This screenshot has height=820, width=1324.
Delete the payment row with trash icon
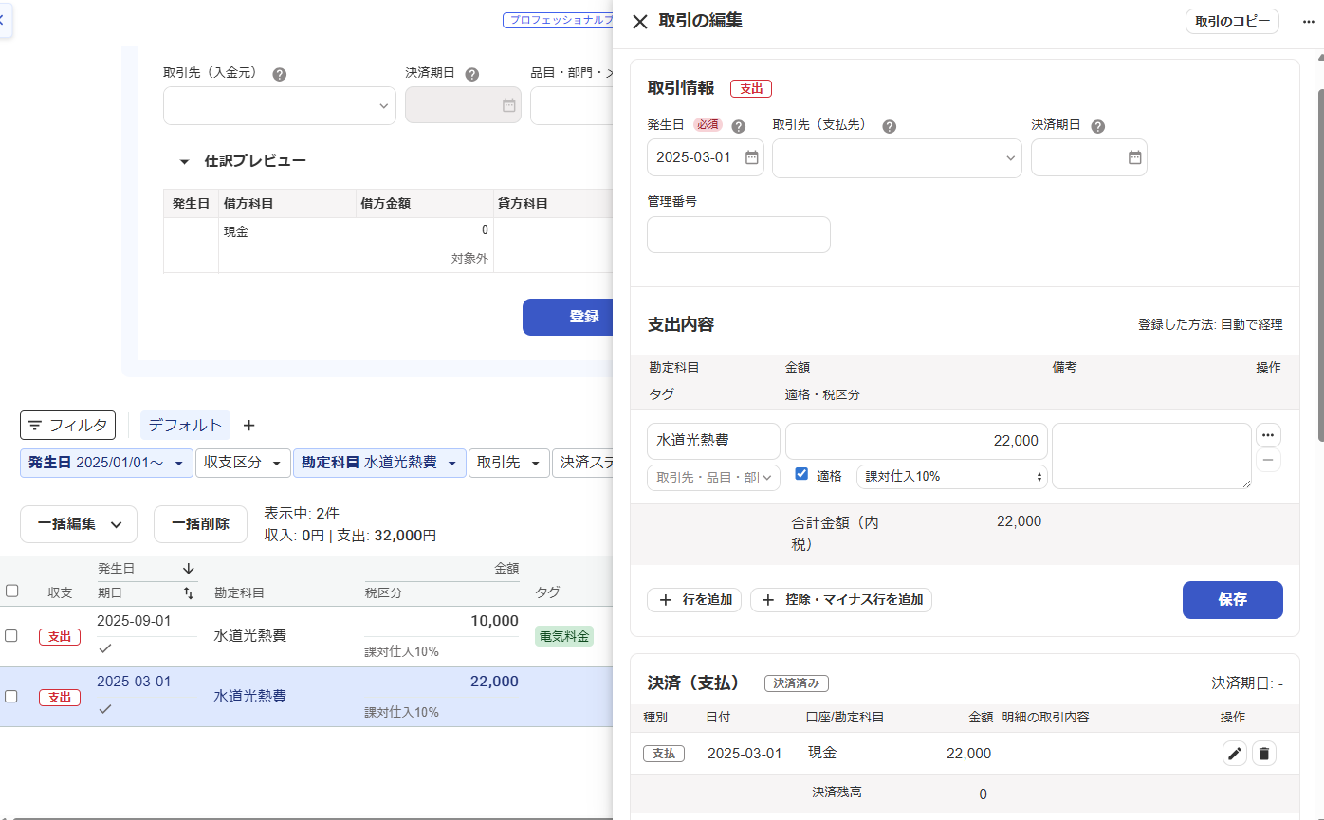[1263, 754]
